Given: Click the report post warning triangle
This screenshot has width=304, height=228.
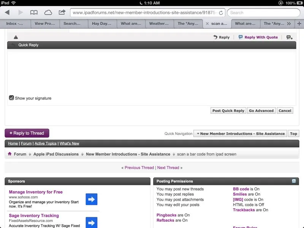Looking at the screenshot, I should pyautogui.click(x=16, y=37).
